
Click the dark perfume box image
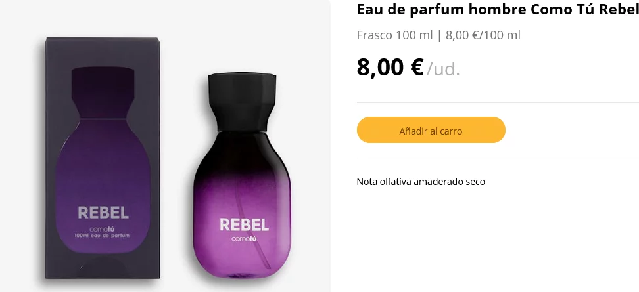coord(103,157)
